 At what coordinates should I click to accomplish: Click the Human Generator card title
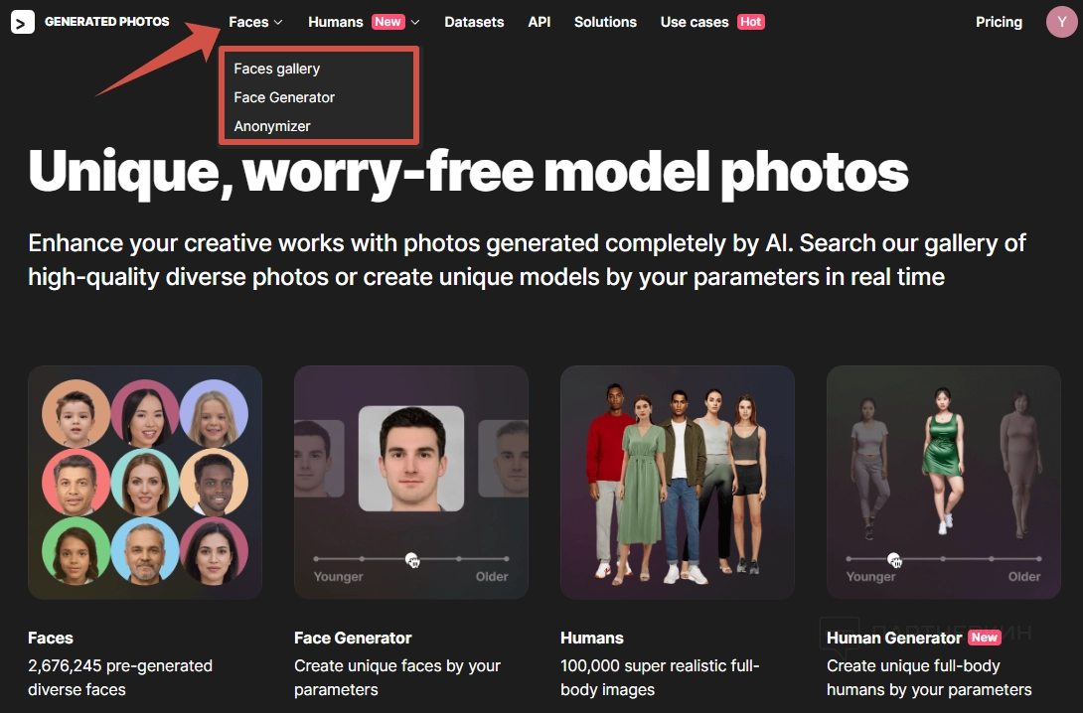click(x=894, y=638)
